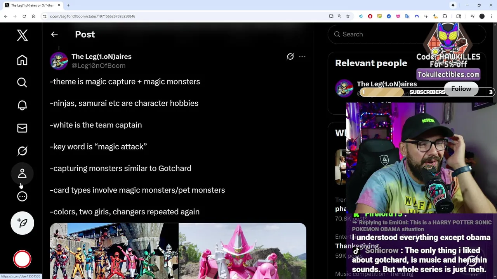
Task: Open The Leg(1.oN)aires post author avatar
Action: pos(59,61)
